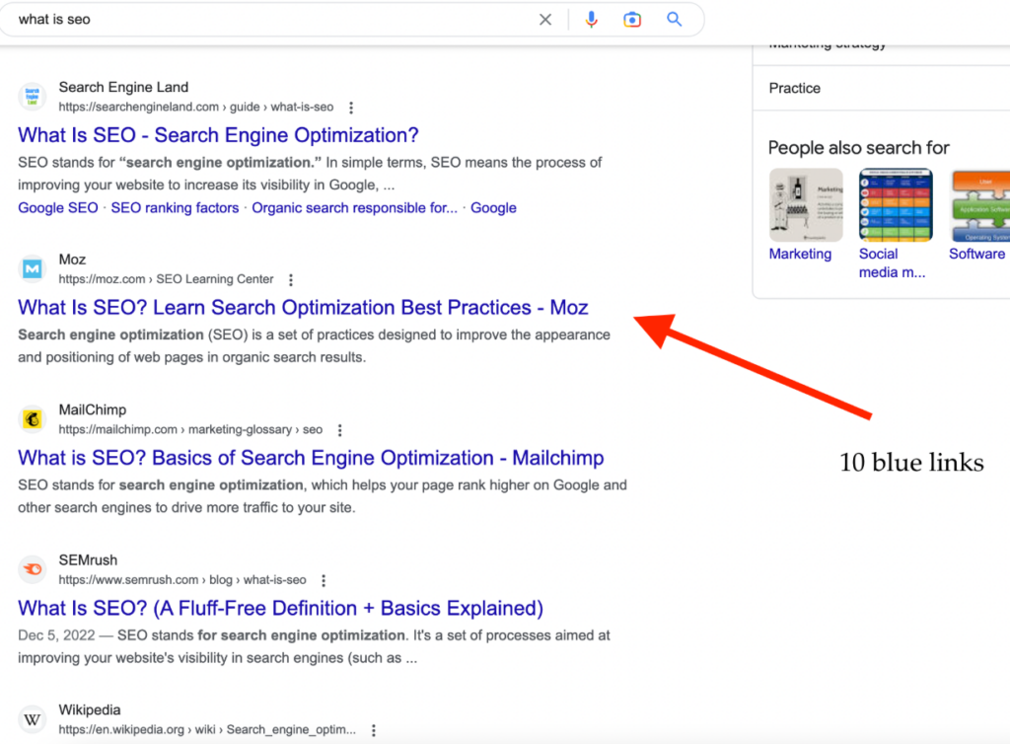The width and height of the screenshot is (1010, 744).
Task: Select the MailChimp favicon
Action: [32, 418]
